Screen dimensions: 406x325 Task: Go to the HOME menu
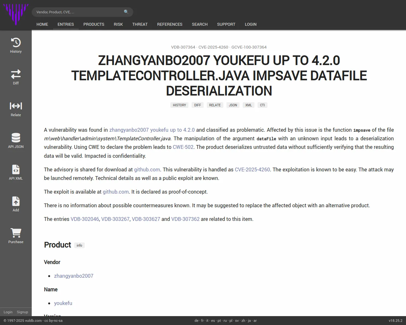[x=42, y=24]
